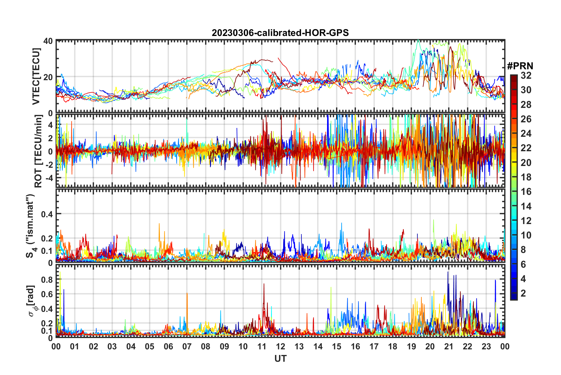Click UT axis tick label 03

click(x=112, y=346)
